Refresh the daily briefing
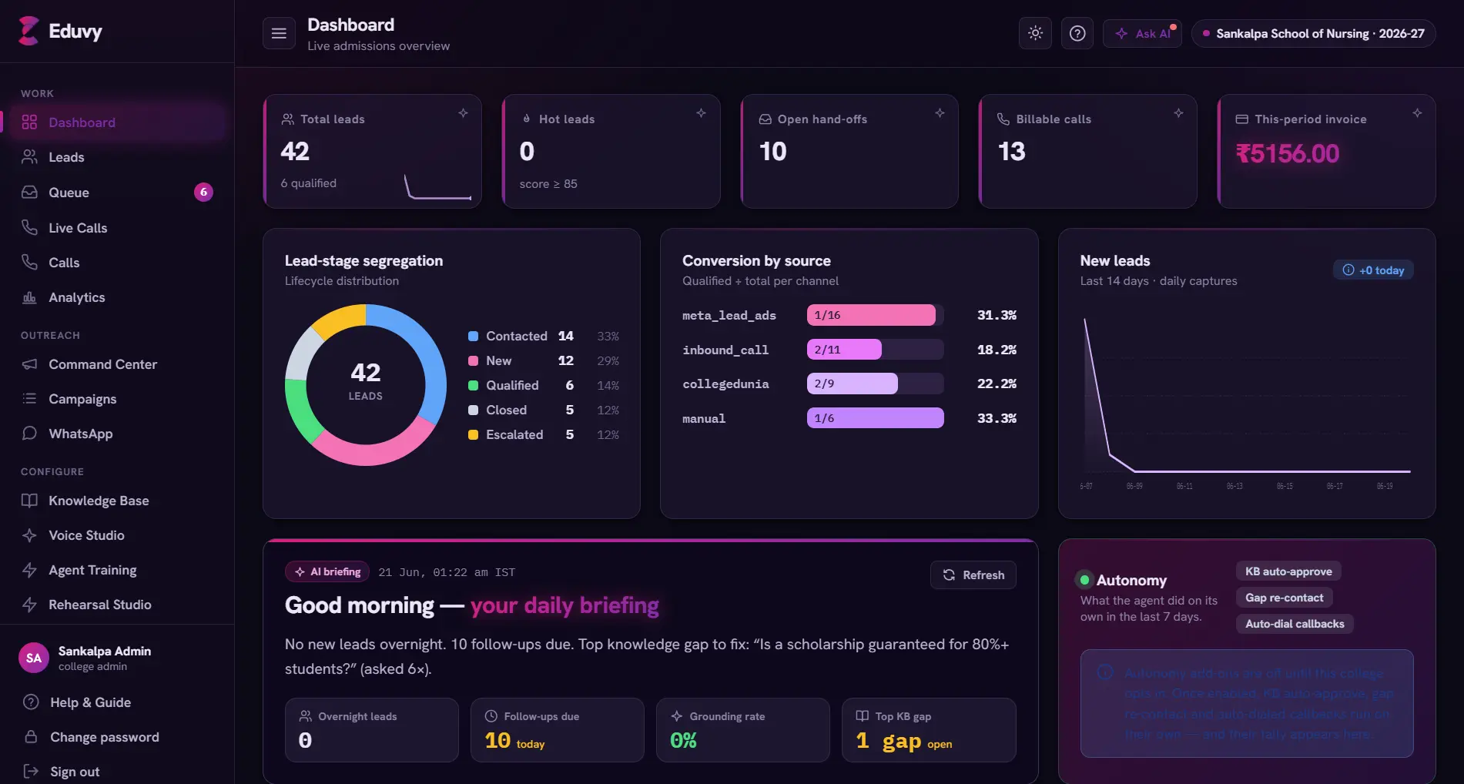 point(973,575)
